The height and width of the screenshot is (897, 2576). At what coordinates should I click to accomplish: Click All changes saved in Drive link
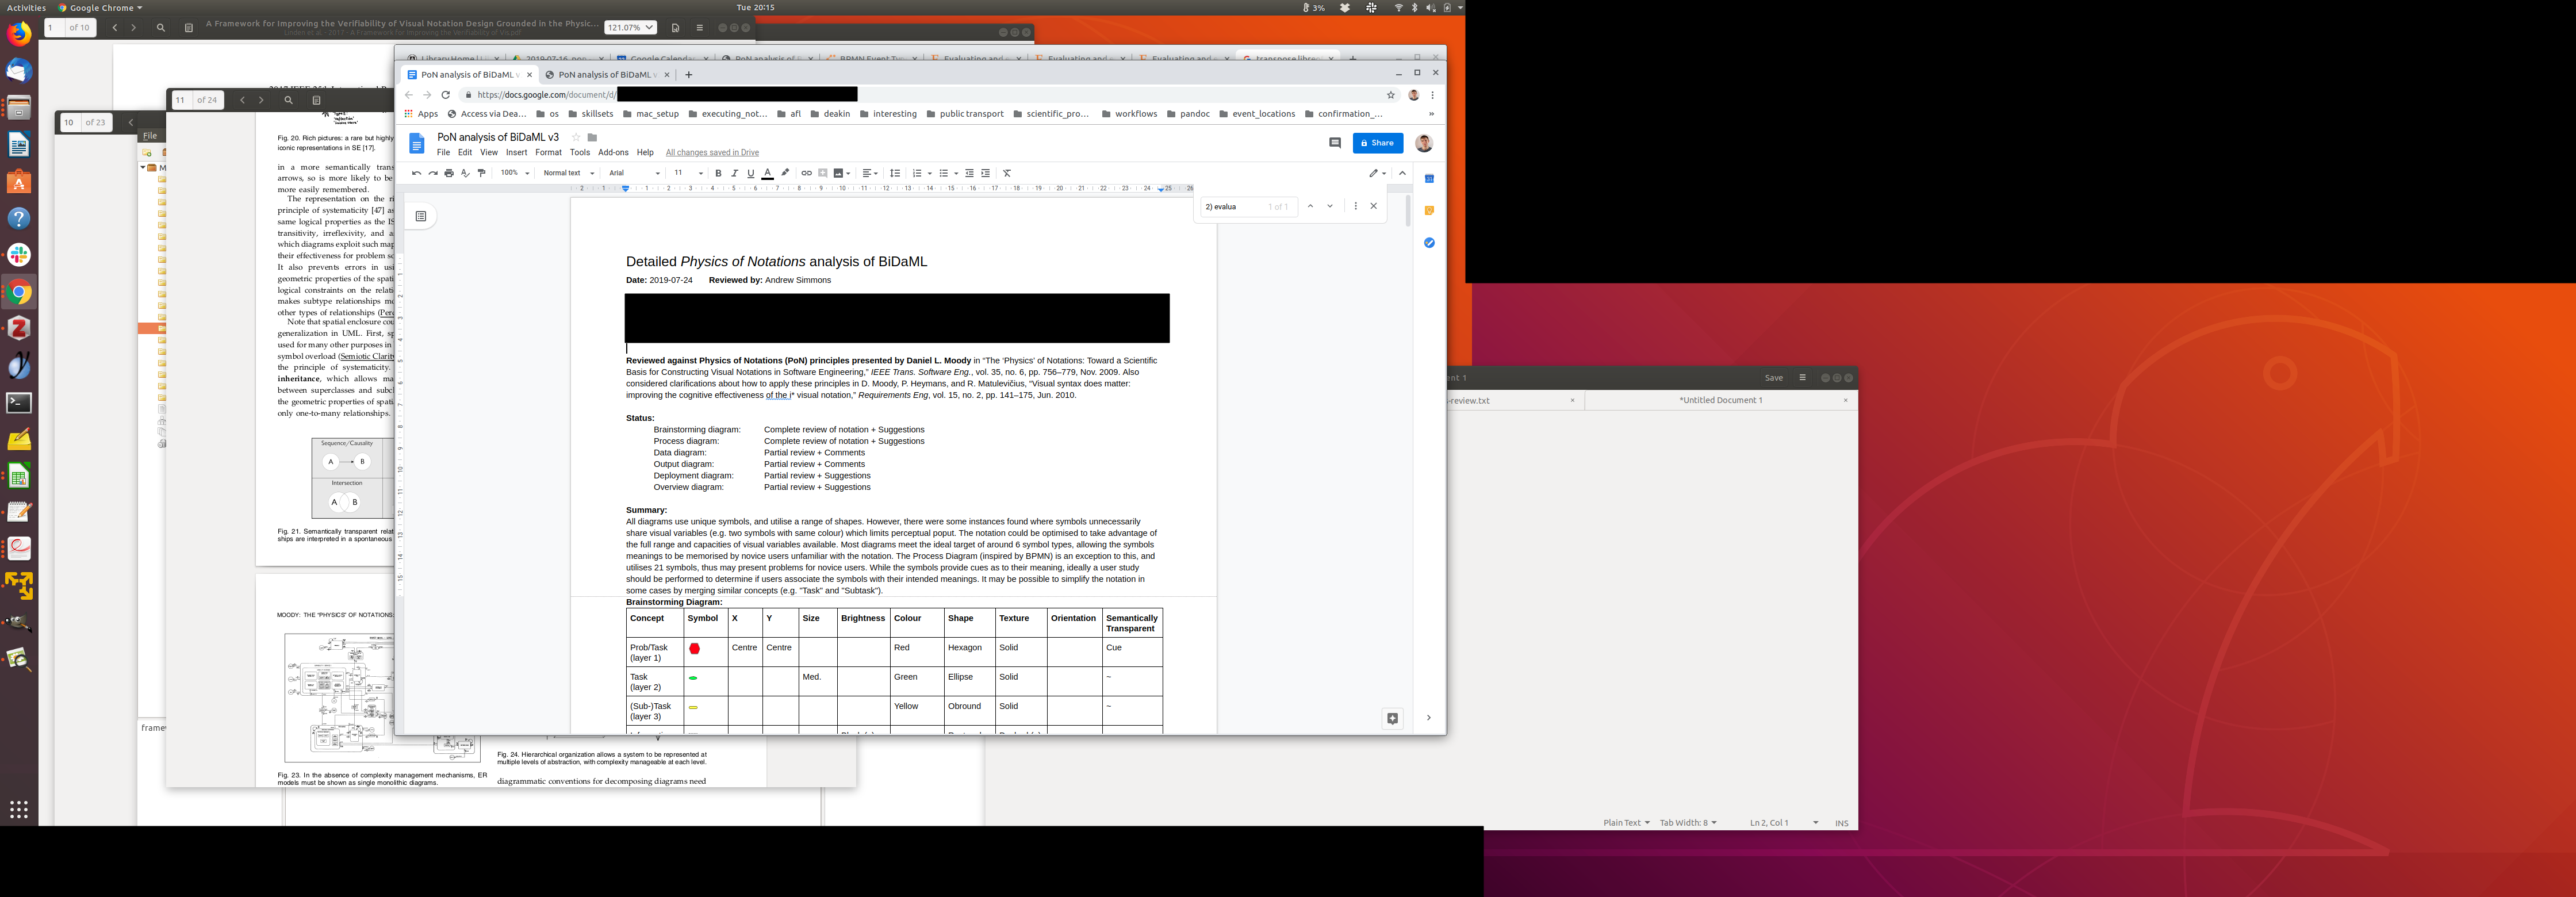pos(712,153)
